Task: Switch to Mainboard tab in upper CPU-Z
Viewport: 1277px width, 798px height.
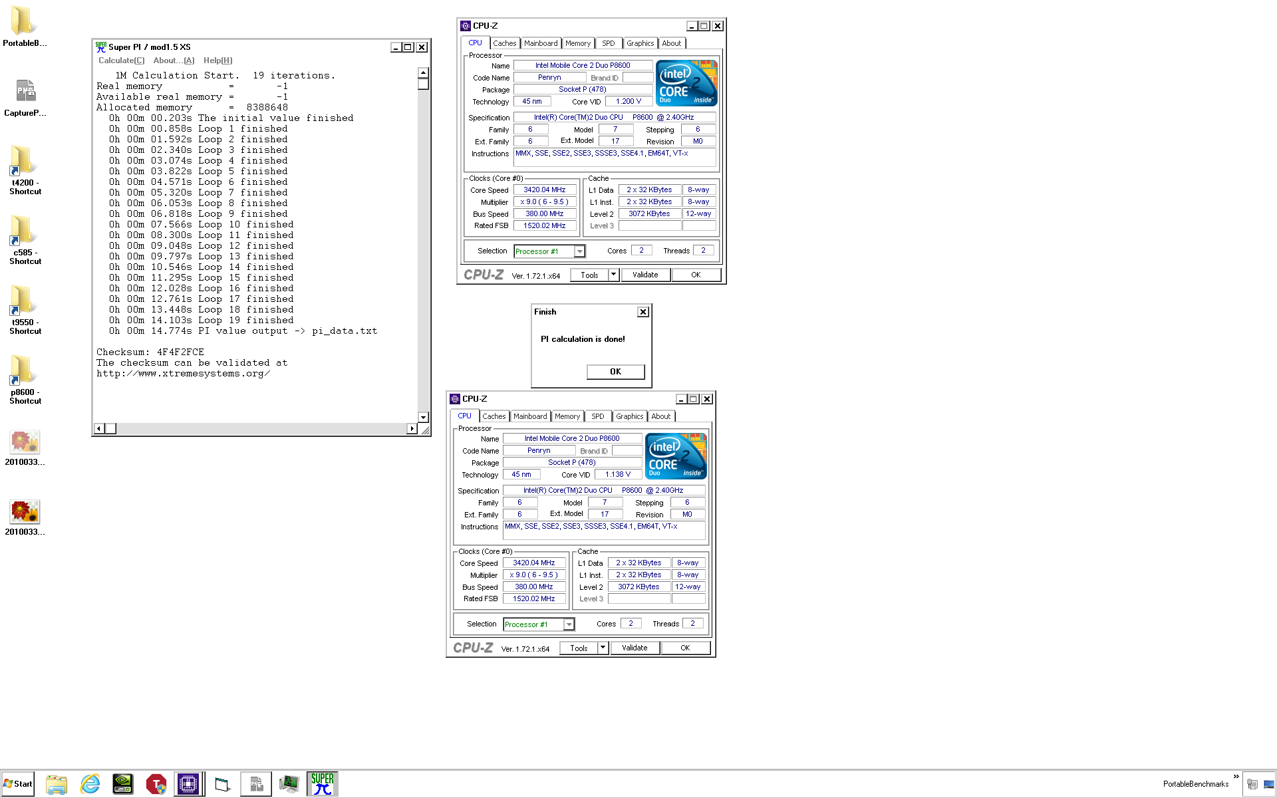Action: (541, 43)
